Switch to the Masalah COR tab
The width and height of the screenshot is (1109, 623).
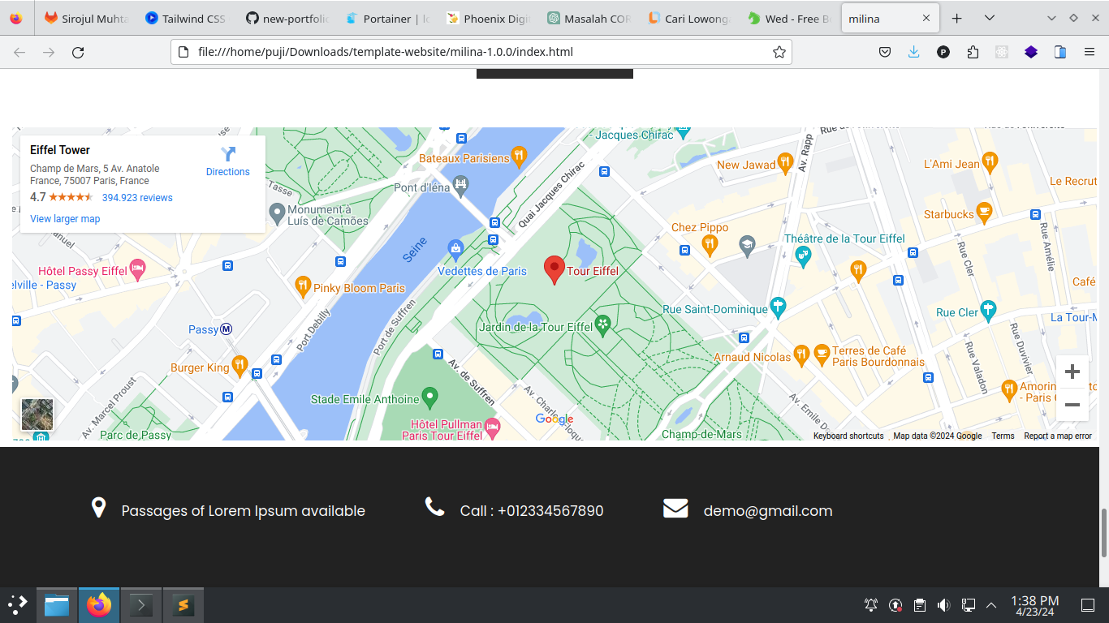[589, 18]
